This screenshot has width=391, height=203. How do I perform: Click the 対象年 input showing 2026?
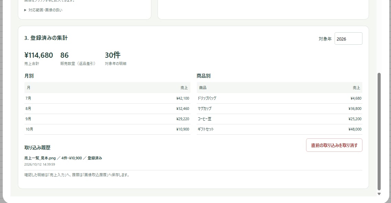(348, 38)
